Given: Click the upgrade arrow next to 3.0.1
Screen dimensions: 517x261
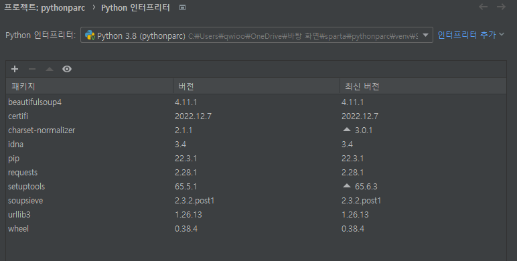Looking at the screenshot, I should (x=346, y=130).
